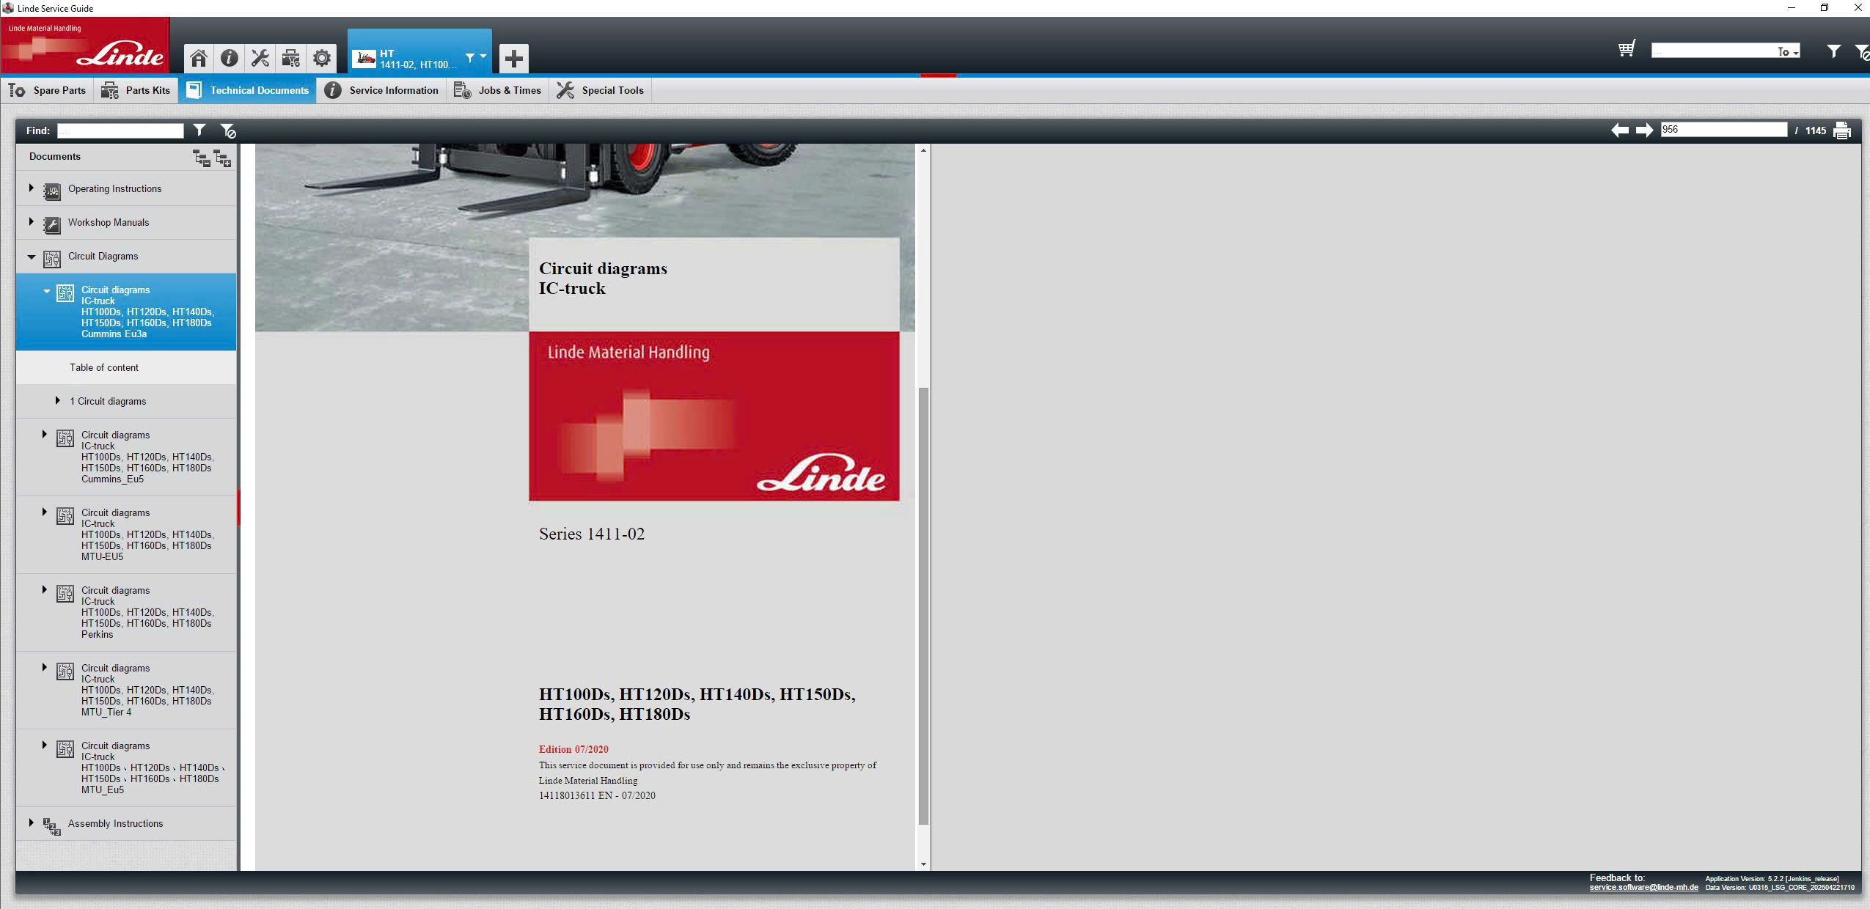Expand the 1 Circuit diagrams chapter
The height and width of the screenshot is (909, 1870).
[x=57, y=400]
